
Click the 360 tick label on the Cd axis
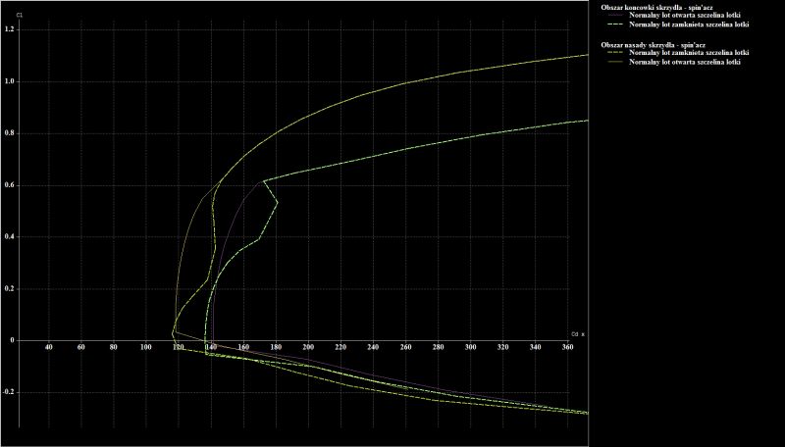pyautogui.click(x=567, y=348)
